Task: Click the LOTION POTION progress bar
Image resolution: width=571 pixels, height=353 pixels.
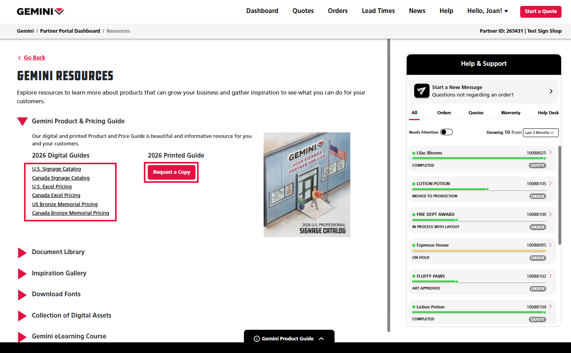Action: [x=479, y=189]
